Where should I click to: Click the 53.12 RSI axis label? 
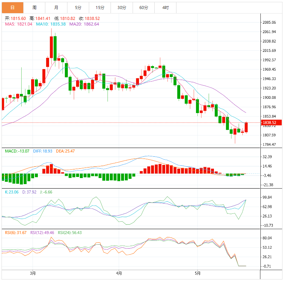coord(267,248)
